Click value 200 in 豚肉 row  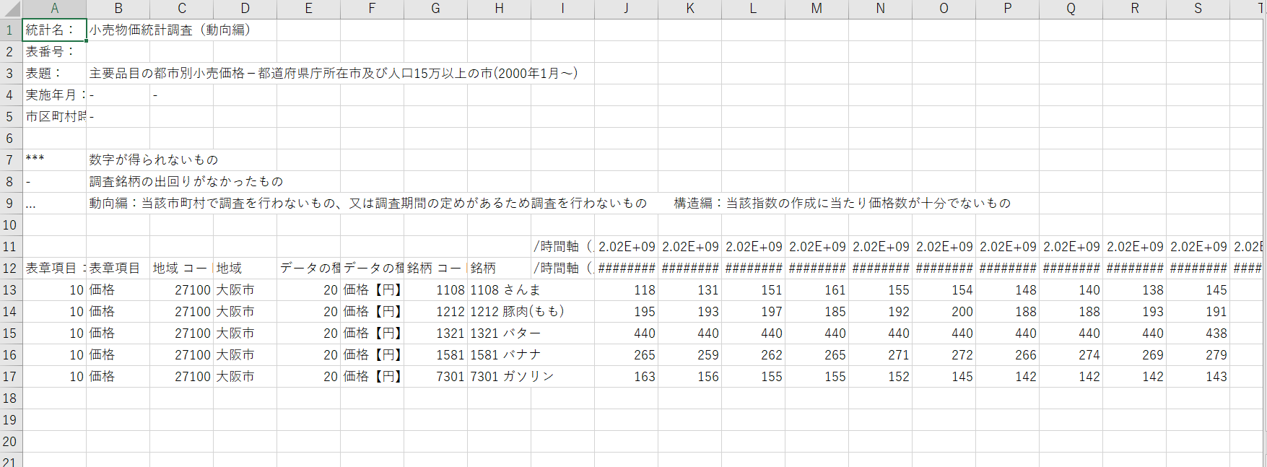point(944,312)
